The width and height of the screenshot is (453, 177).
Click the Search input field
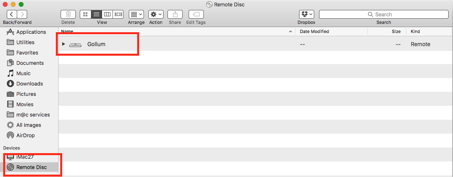384,14
